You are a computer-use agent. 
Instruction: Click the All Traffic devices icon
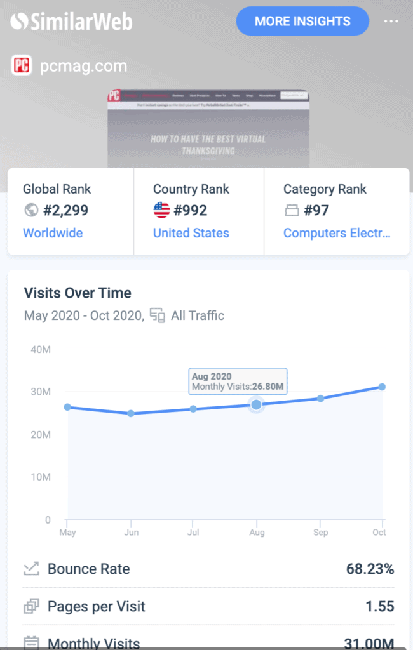(x=157, y=315)
